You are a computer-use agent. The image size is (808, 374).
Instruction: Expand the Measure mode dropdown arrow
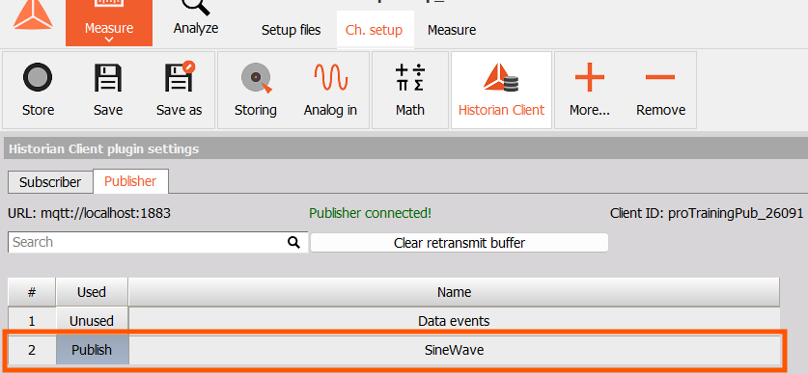109,40
